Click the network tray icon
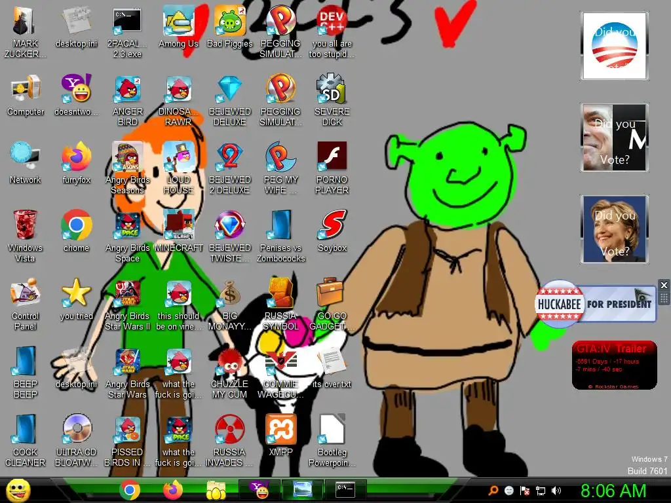The image size is (671, 503). click(541, 491)
